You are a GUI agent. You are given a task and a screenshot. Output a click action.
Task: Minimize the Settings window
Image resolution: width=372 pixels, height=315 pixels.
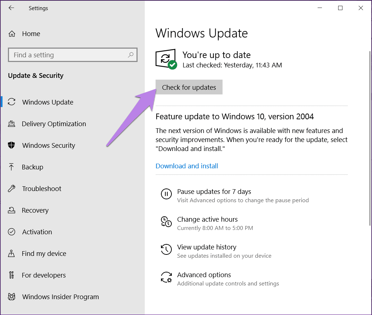point(320,8)
